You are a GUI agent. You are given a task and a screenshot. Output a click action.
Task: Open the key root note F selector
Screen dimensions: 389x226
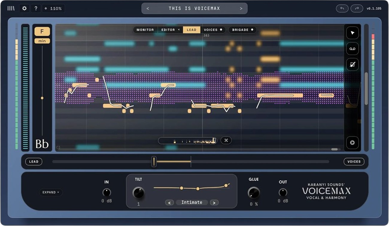tap(42, 31)
